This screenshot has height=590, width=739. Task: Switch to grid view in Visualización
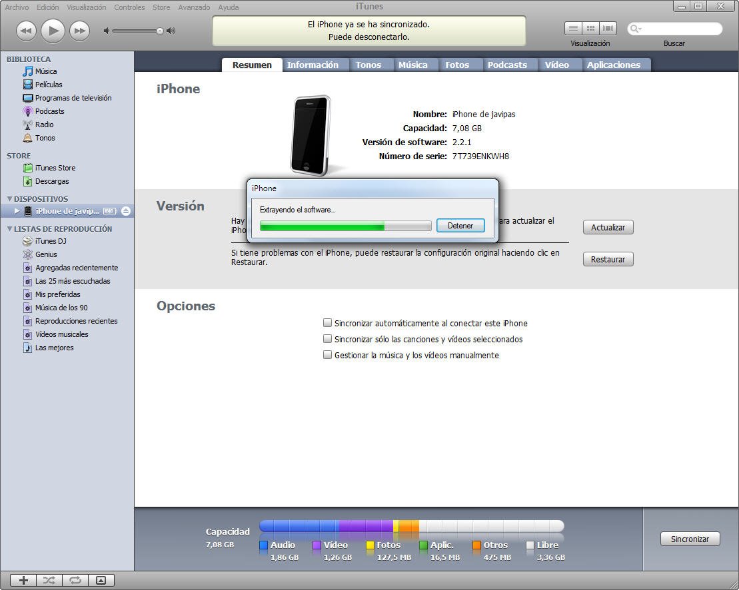590,28
